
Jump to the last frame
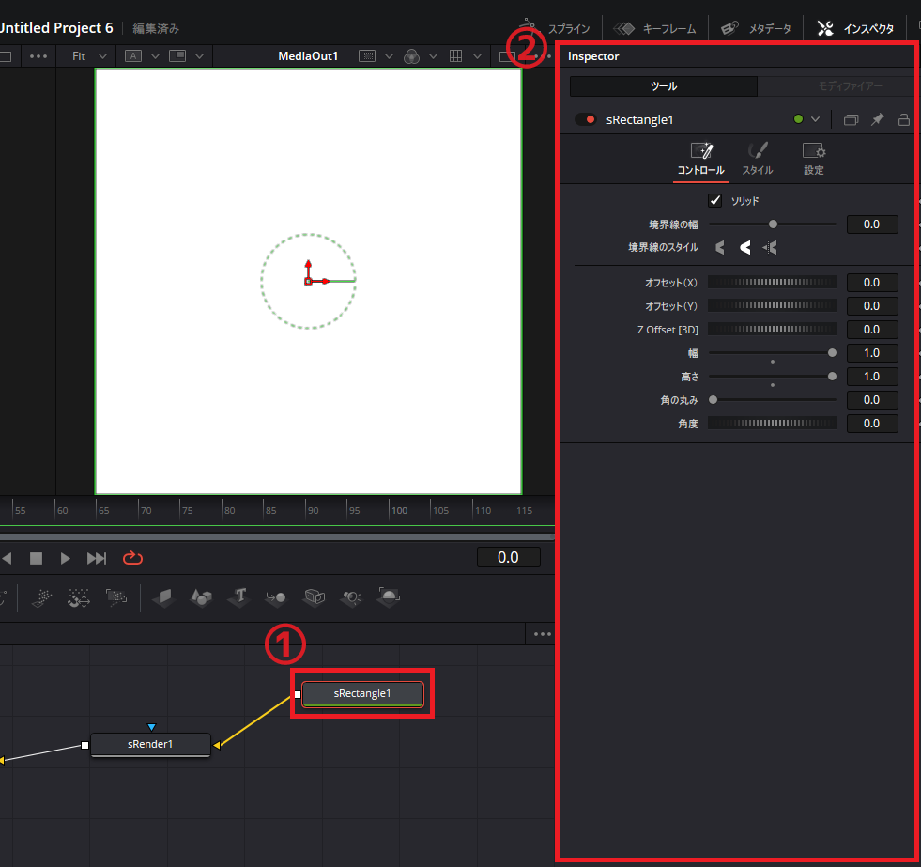97,558
